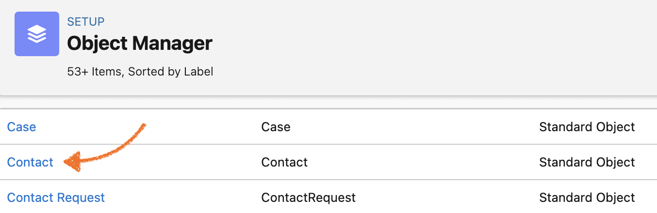This screenshot has width=657, height=213.
Task: Click Standard Object in the Contact row
Action: click(587, 162)
